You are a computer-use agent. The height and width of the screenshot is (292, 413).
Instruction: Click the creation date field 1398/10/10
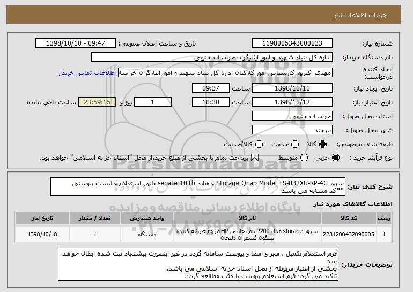[x=292, y=88]
